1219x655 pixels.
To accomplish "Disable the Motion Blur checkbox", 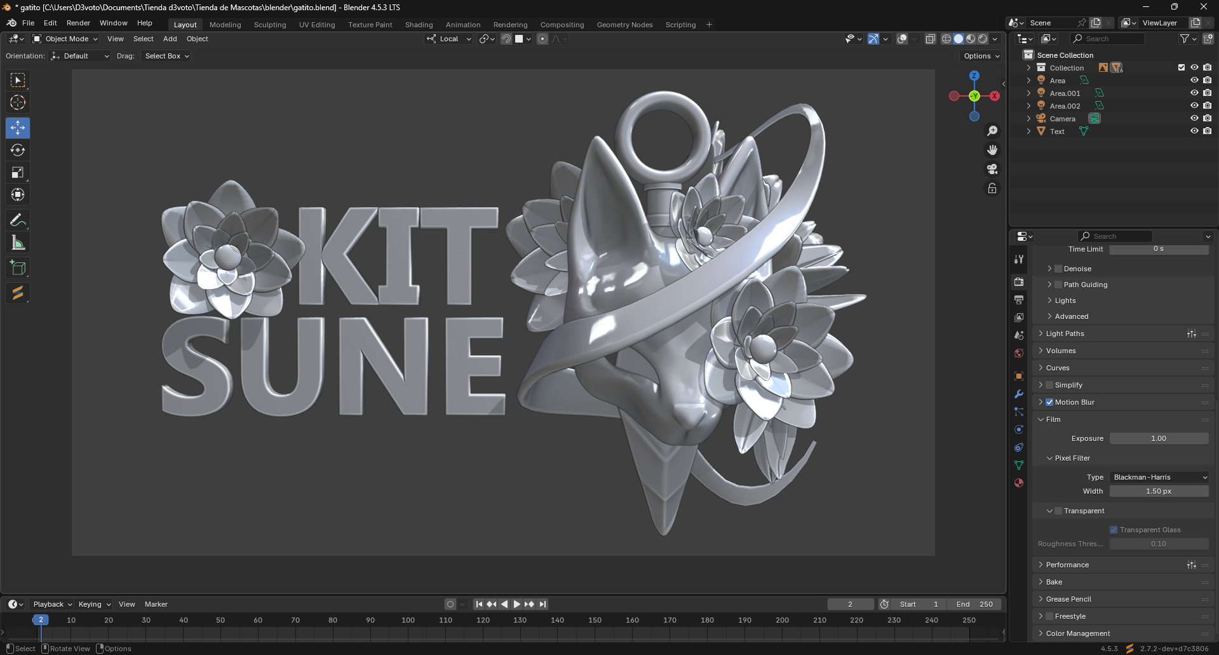I will coord(1049,402).
